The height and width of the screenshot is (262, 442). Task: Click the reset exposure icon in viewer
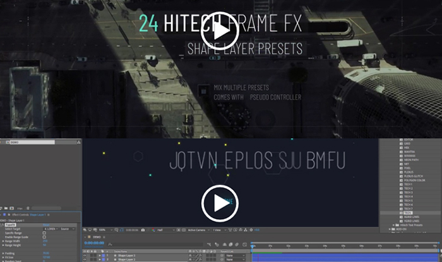coord(251,230)
